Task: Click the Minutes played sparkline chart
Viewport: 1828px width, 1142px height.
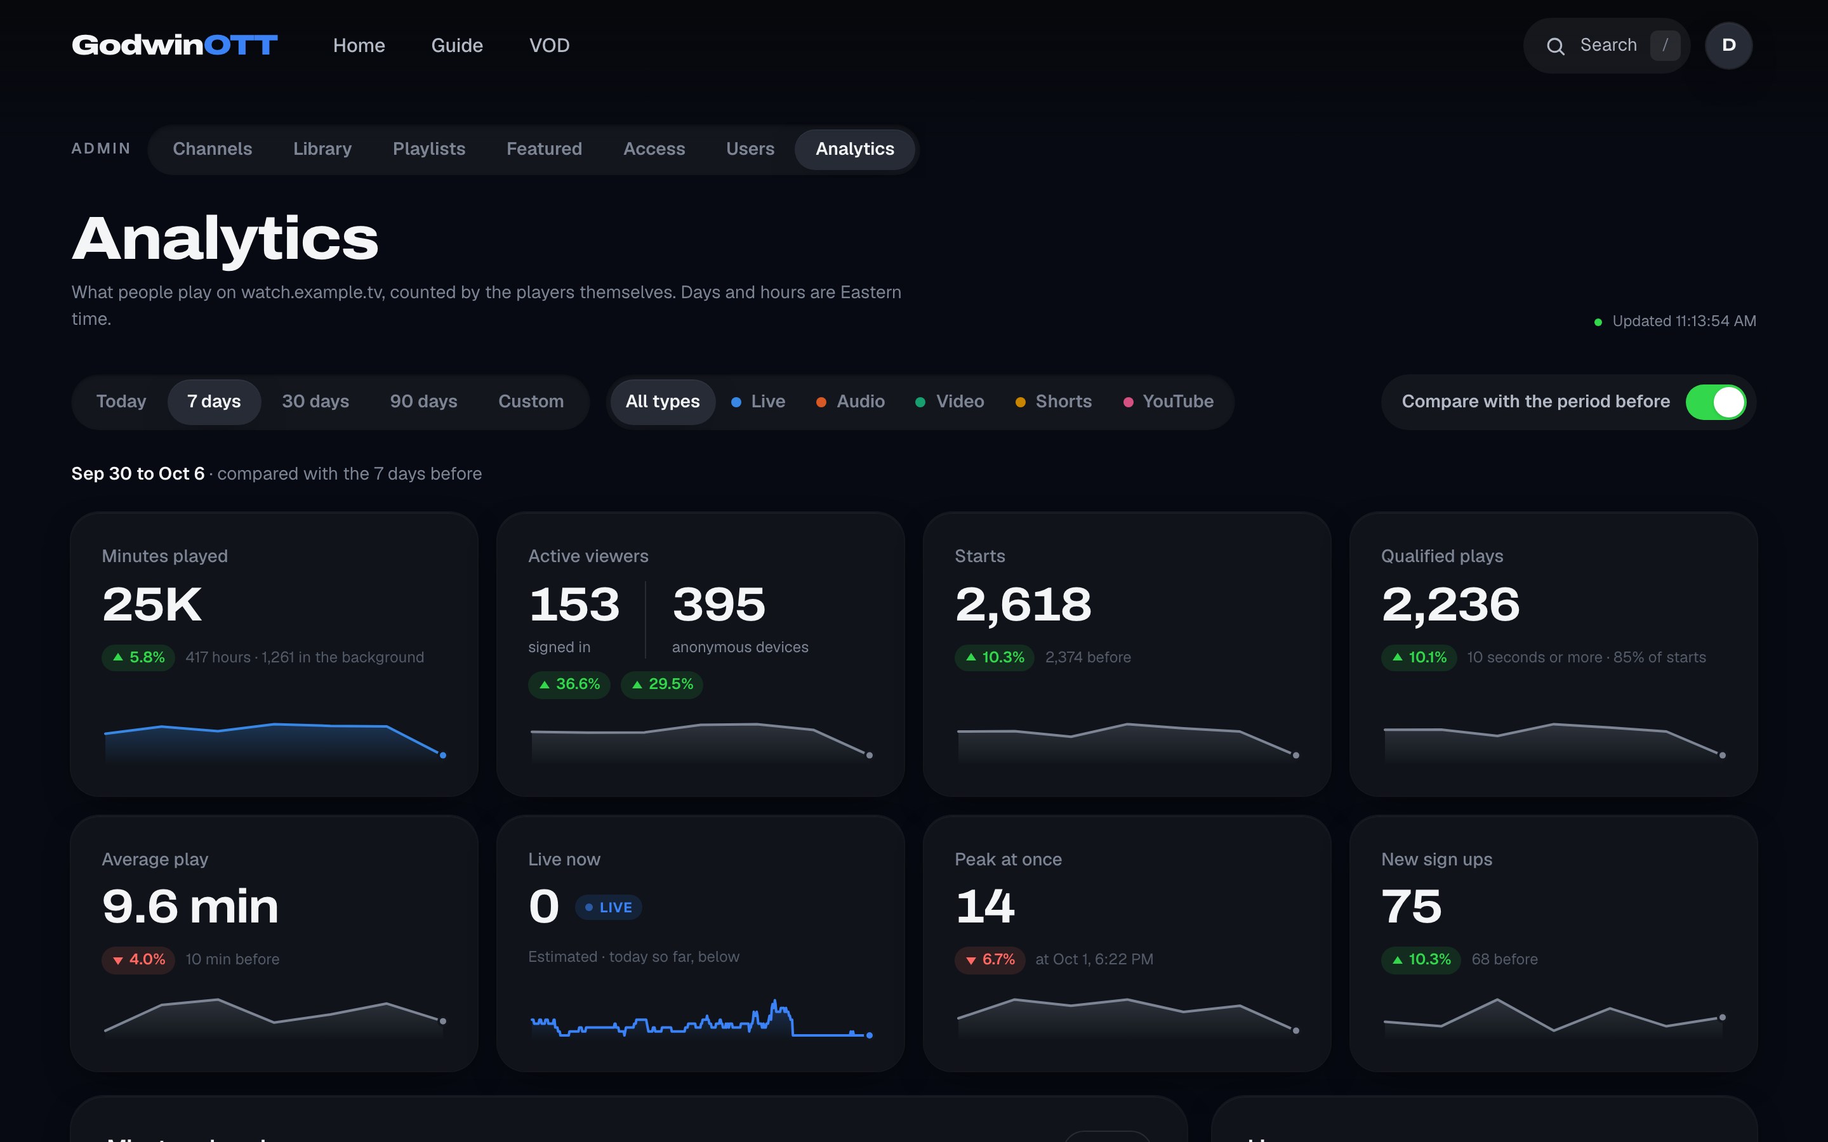Action: click(274, 742)
